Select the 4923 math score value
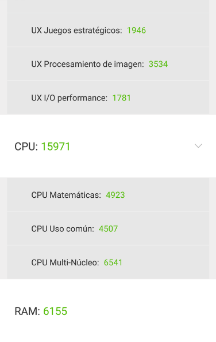This screenshot has width=216, height=342. pyautogui.click(x=115, y=195)
